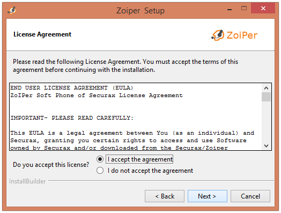Choose the 'I do not accept the agreement' radio button
281x213 pixels.
coord(100,170)
